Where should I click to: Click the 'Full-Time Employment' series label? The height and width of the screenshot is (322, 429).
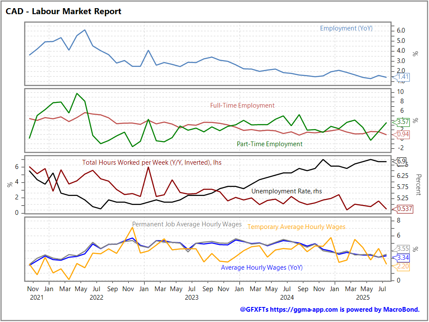click(x=242, y=105)
